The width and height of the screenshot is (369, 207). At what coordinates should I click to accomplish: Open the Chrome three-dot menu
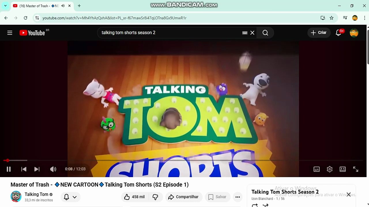click(364, 18)
